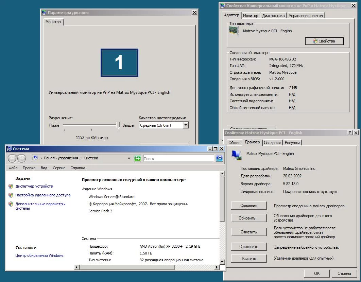Open the Сервис menu
This screenshot has height=282, width=361.
pos(59,168)
